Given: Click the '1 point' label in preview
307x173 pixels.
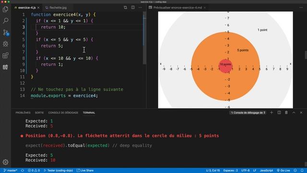Looking at the screenshot, I should point(262,30).
